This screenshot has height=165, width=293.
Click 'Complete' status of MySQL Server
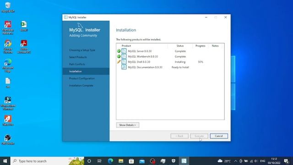click(x=180, y=51)
